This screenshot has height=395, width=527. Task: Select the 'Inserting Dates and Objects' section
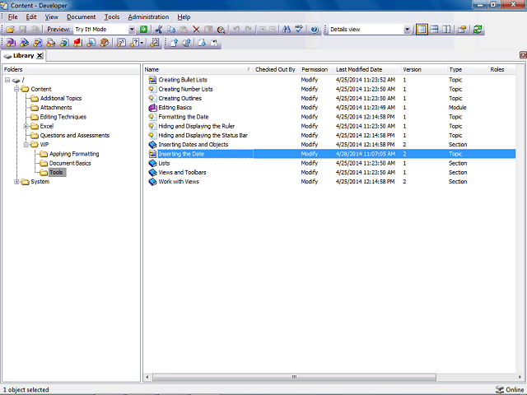click(x=329, y=145)
